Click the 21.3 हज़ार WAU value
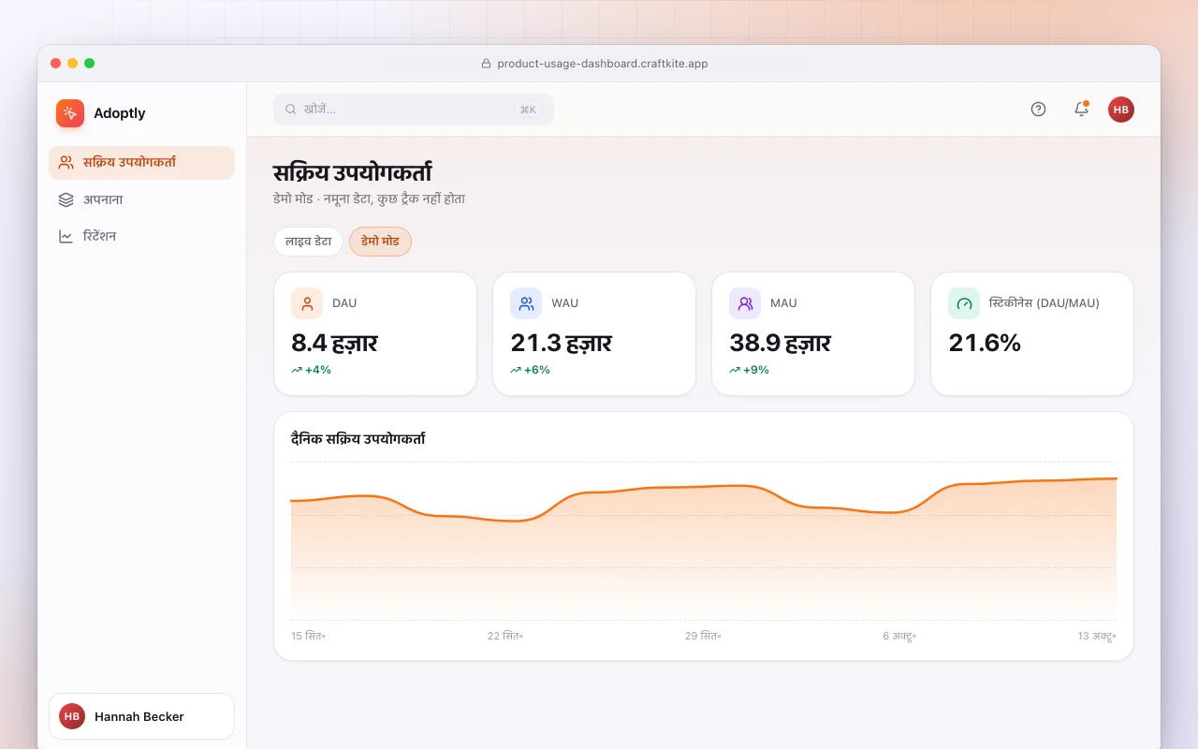The width and height of the screenshot is (1198, 749). (561, 343)
